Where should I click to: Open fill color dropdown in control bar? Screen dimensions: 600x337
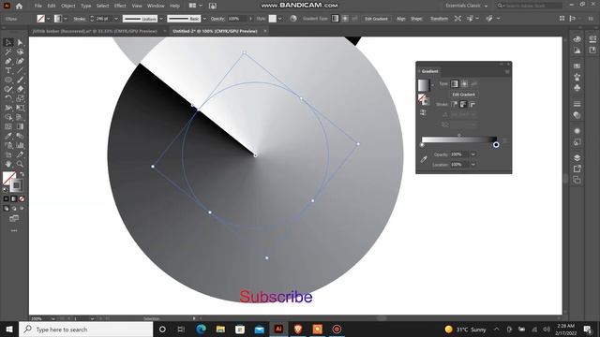pyautogui.click(x=48, y=19)
